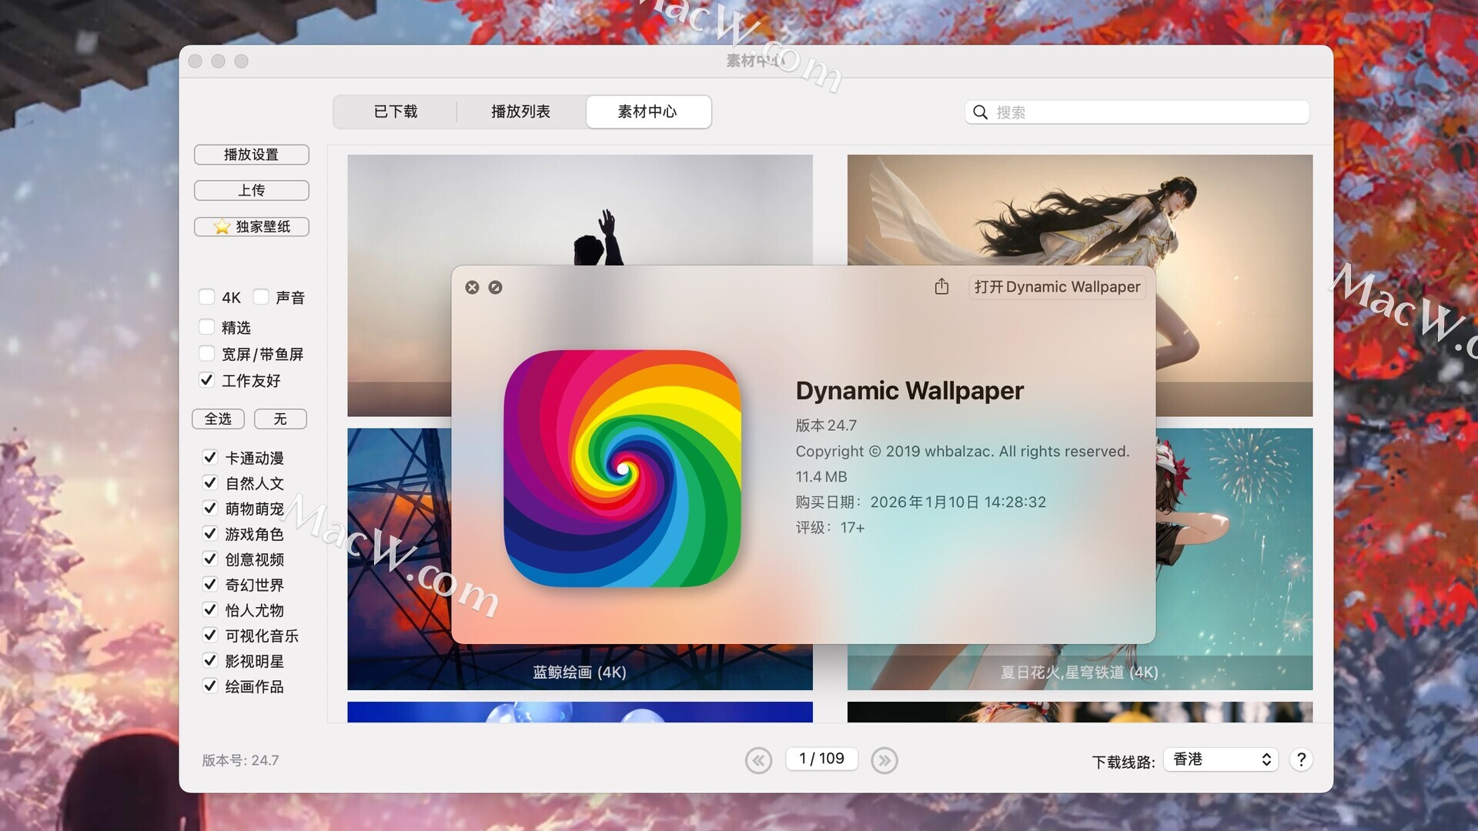Open help with question mark button

click(x=1301, y=759)
